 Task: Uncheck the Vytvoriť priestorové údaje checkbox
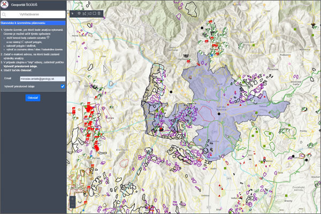point(63,86)
